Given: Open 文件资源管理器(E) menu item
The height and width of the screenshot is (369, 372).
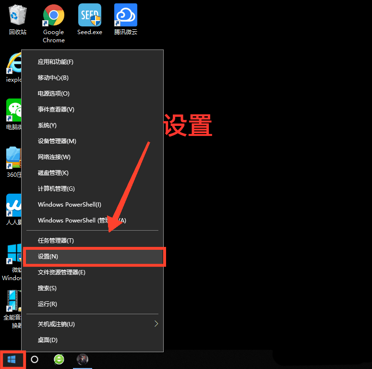Looking at the screenshot, I should 92,272.
